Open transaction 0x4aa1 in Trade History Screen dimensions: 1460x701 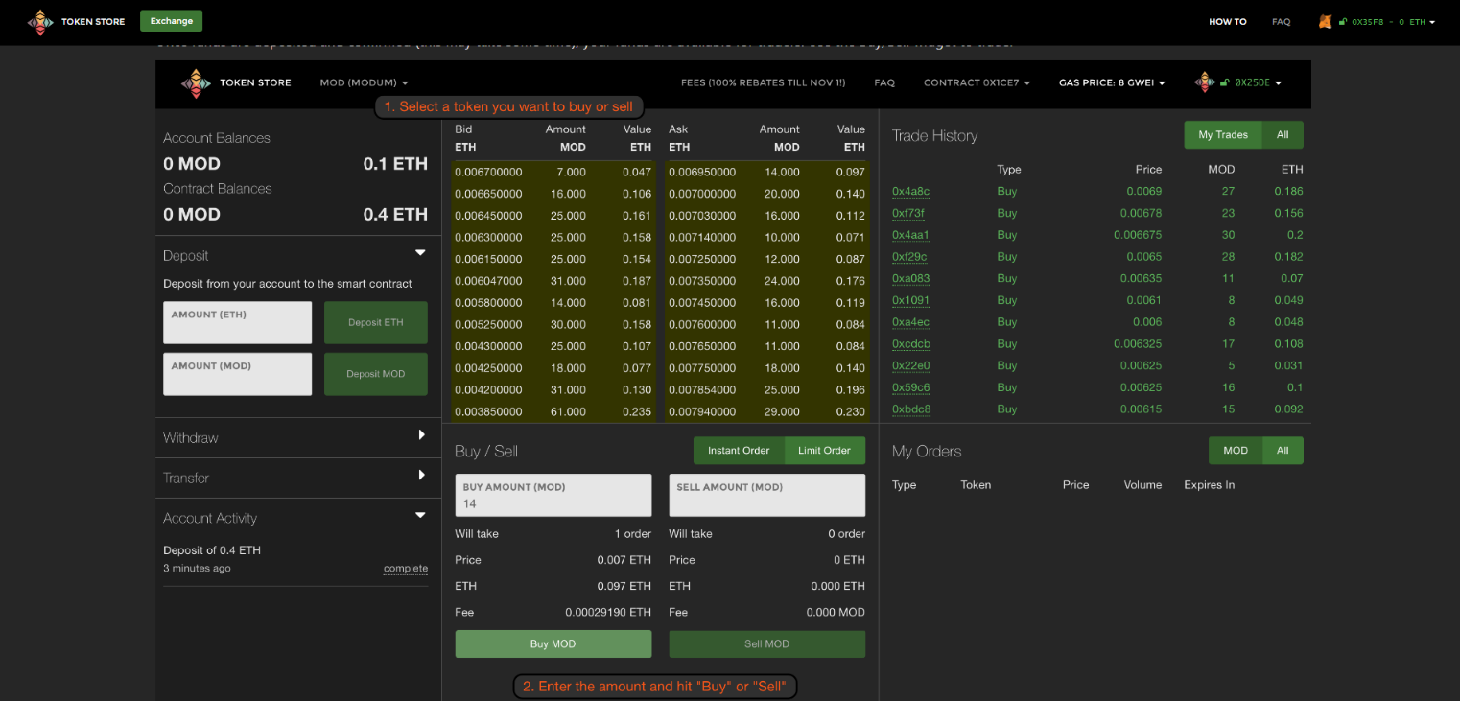pos(910,235)
